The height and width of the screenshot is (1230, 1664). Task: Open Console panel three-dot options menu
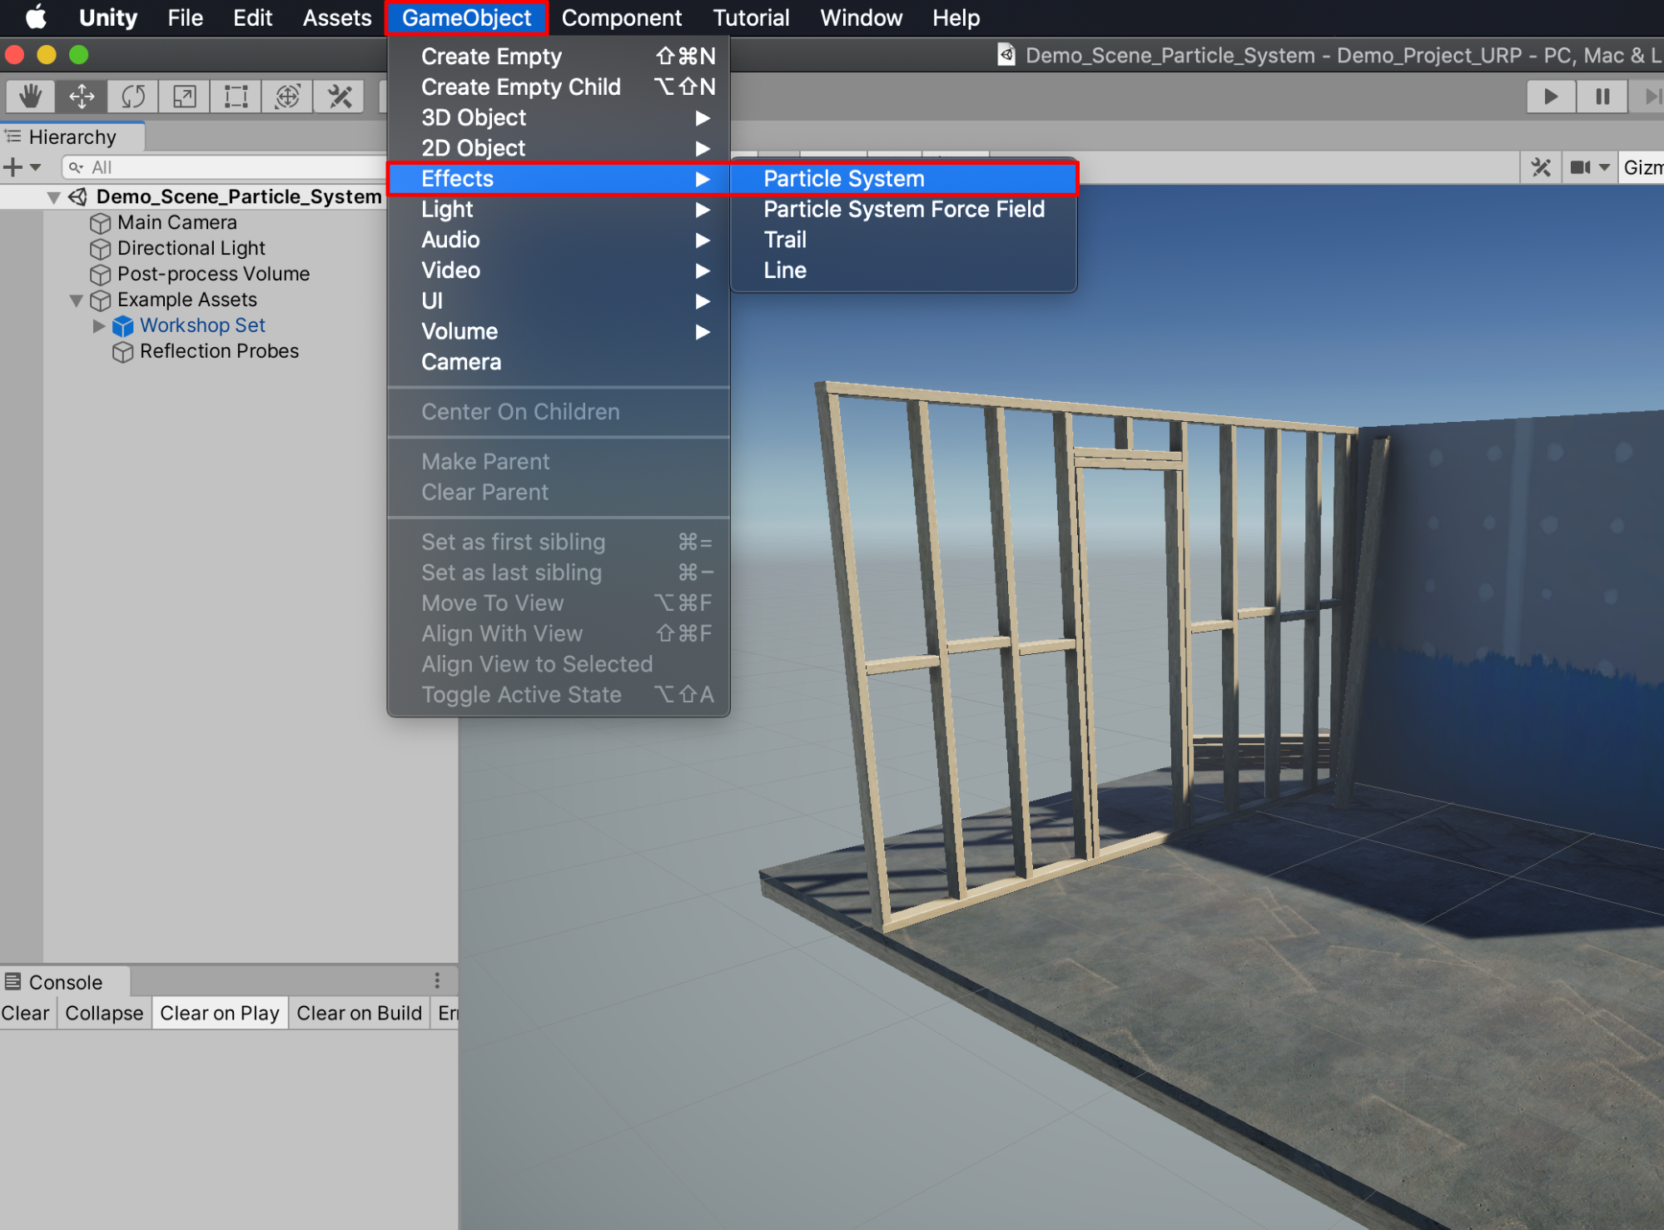pos(437,981)
